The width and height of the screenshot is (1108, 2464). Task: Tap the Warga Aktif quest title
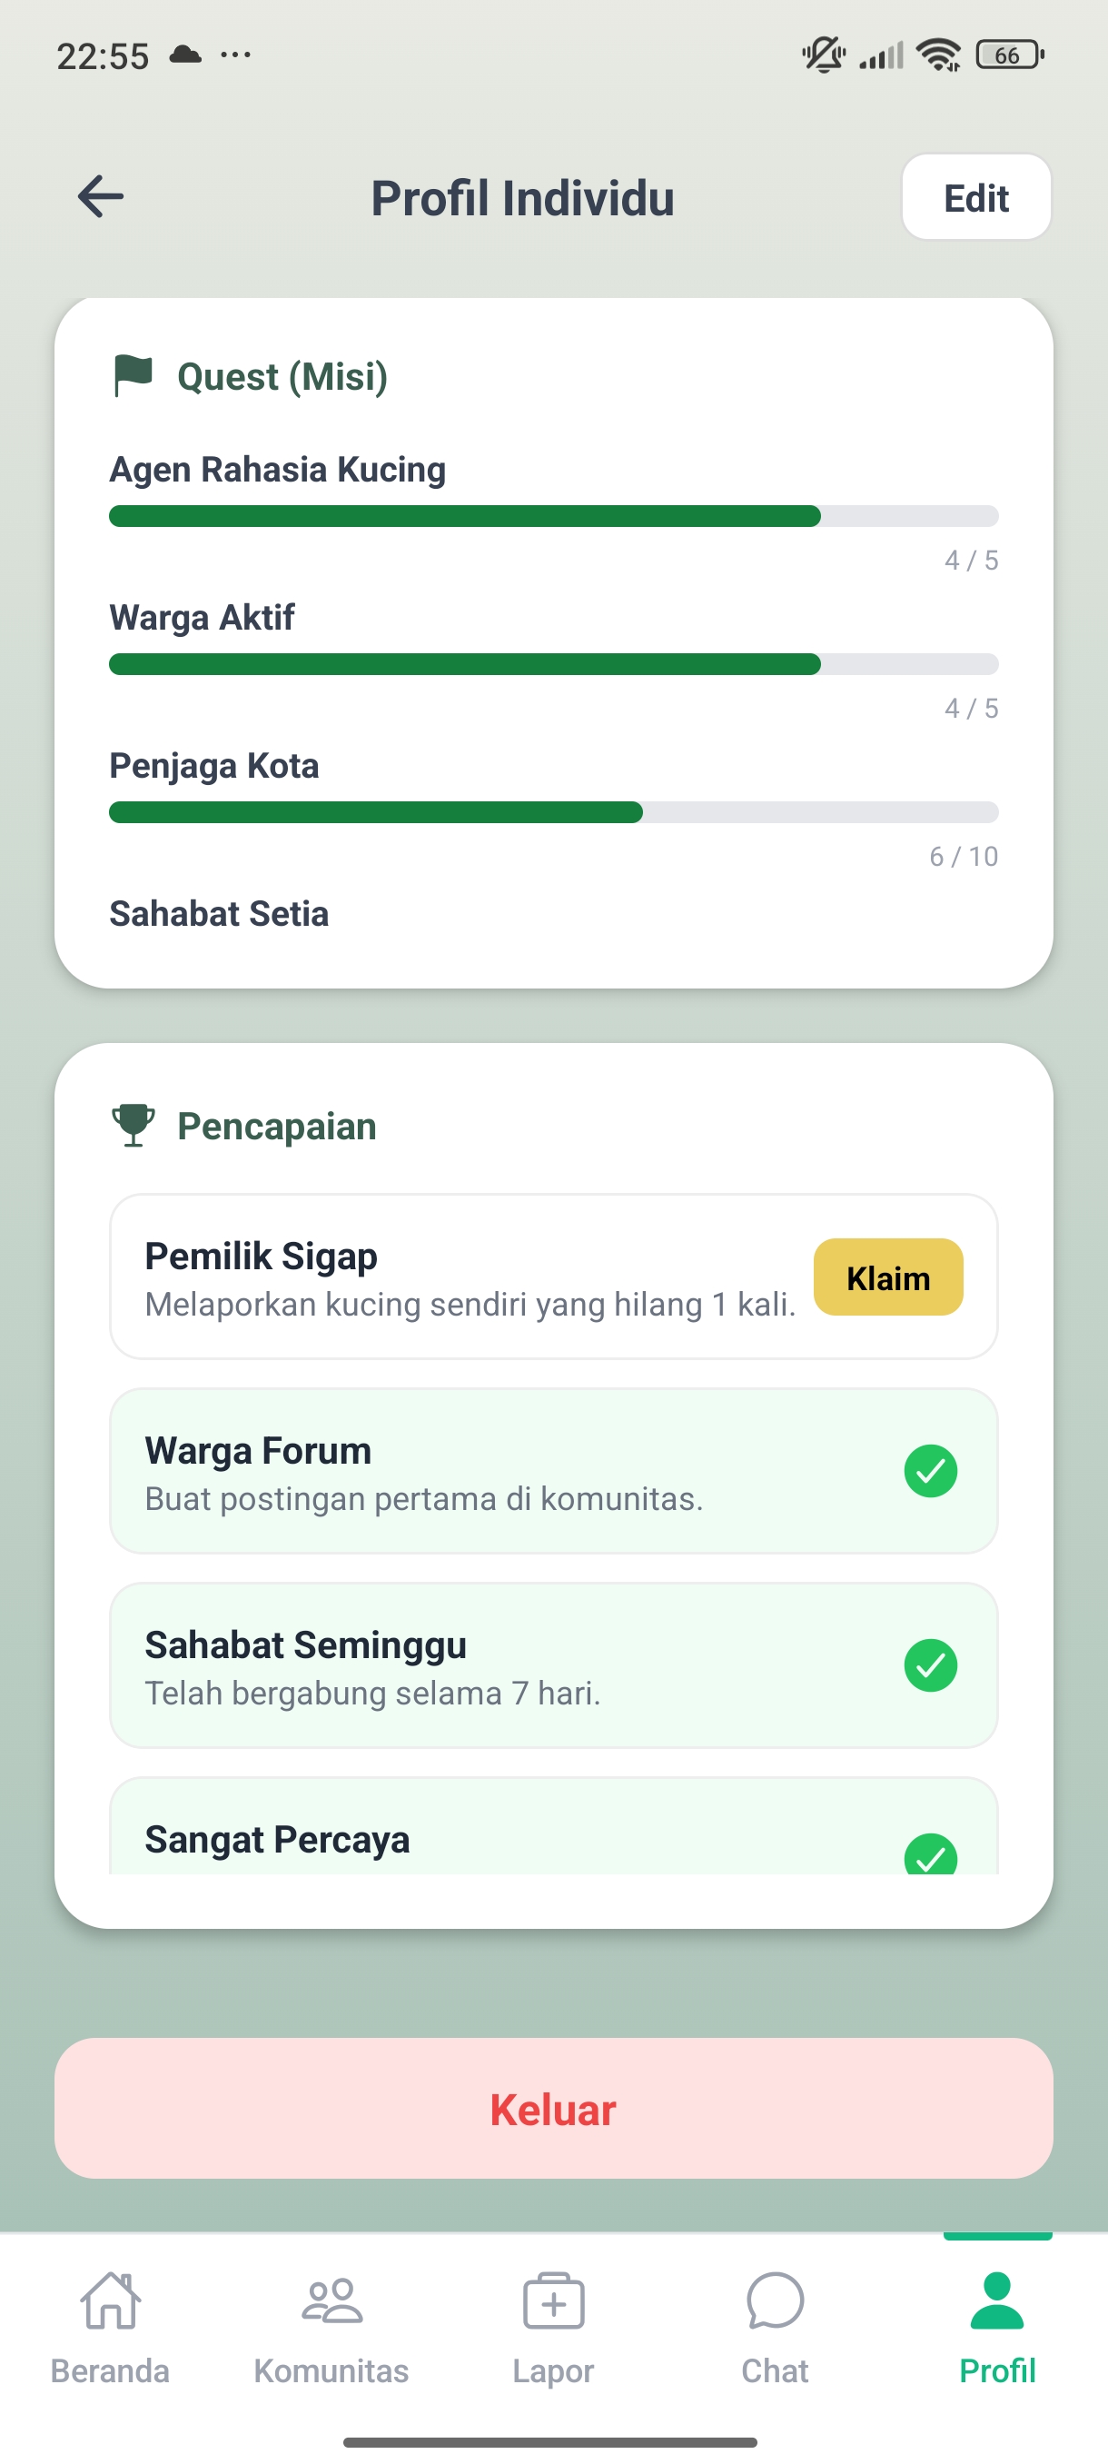coord(202,618)
